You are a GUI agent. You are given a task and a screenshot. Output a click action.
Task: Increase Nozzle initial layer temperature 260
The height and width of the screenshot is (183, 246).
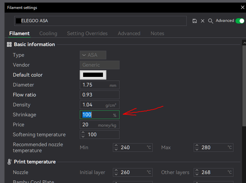pos(116,170)
